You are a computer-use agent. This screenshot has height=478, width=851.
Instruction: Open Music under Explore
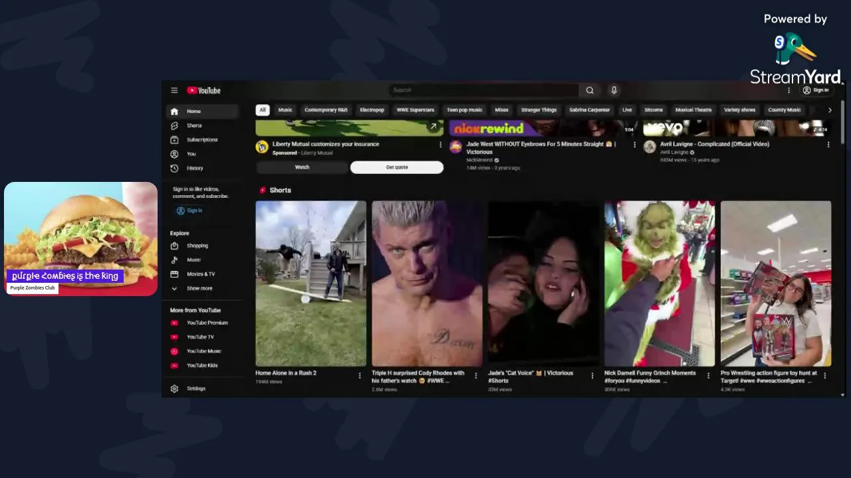[201, 260]
